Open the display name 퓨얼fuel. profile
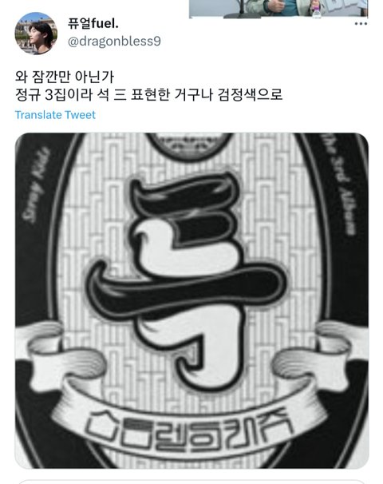Image resolution: width=383 pixels, height=484 pixels. [93, 23]
